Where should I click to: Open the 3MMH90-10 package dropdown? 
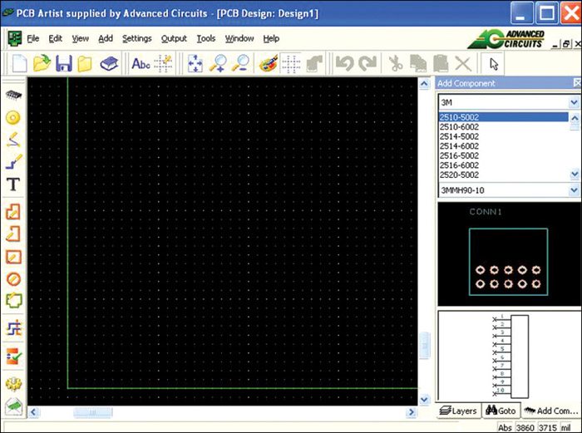point(574,190)
